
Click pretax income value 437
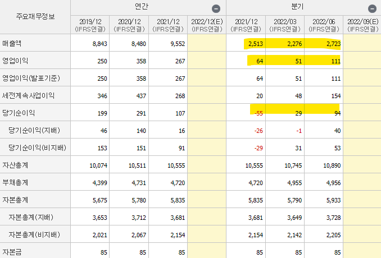pyautogui.click(x=141, y=96)
